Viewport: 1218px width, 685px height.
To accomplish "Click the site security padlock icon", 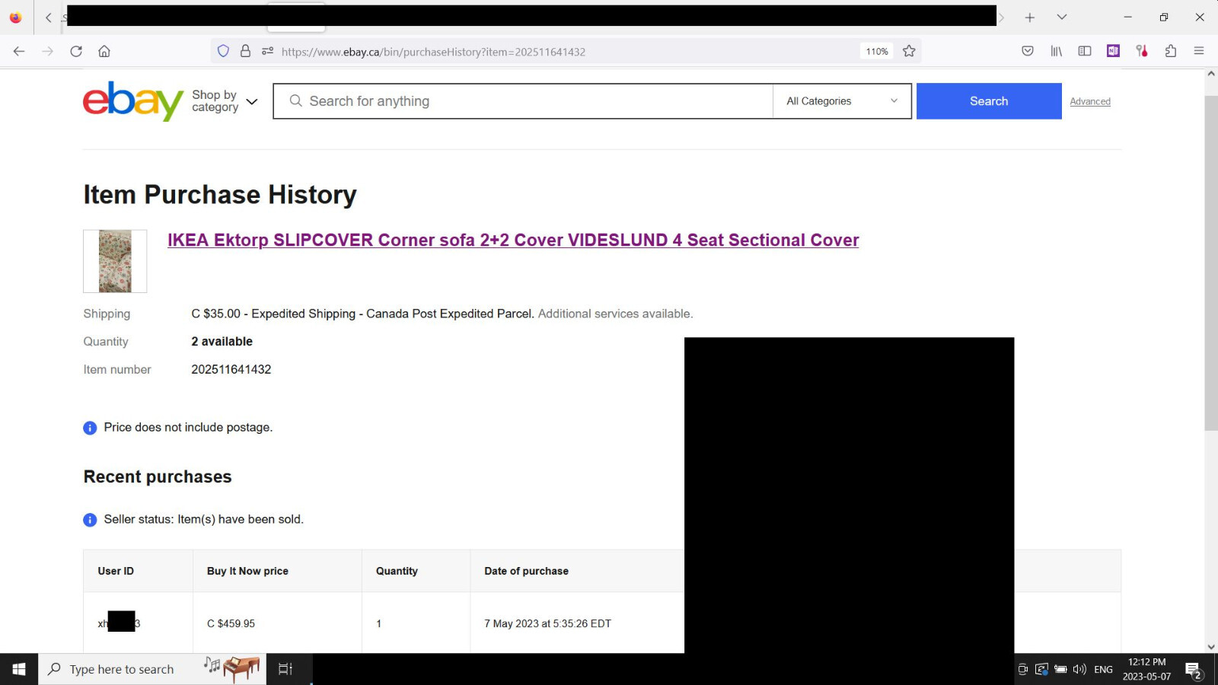I will [245, 51].
